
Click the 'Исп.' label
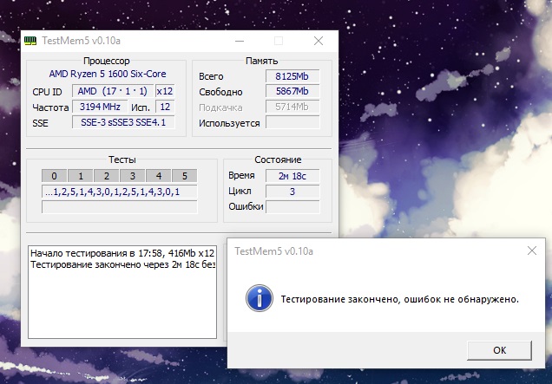140,107
